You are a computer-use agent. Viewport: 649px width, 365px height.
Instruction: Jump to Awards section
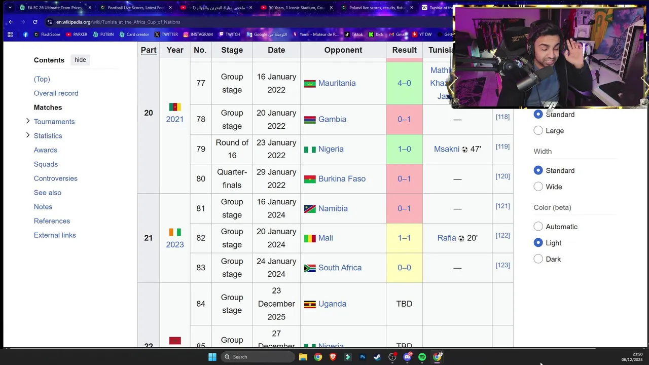click(x=46, y=150)
